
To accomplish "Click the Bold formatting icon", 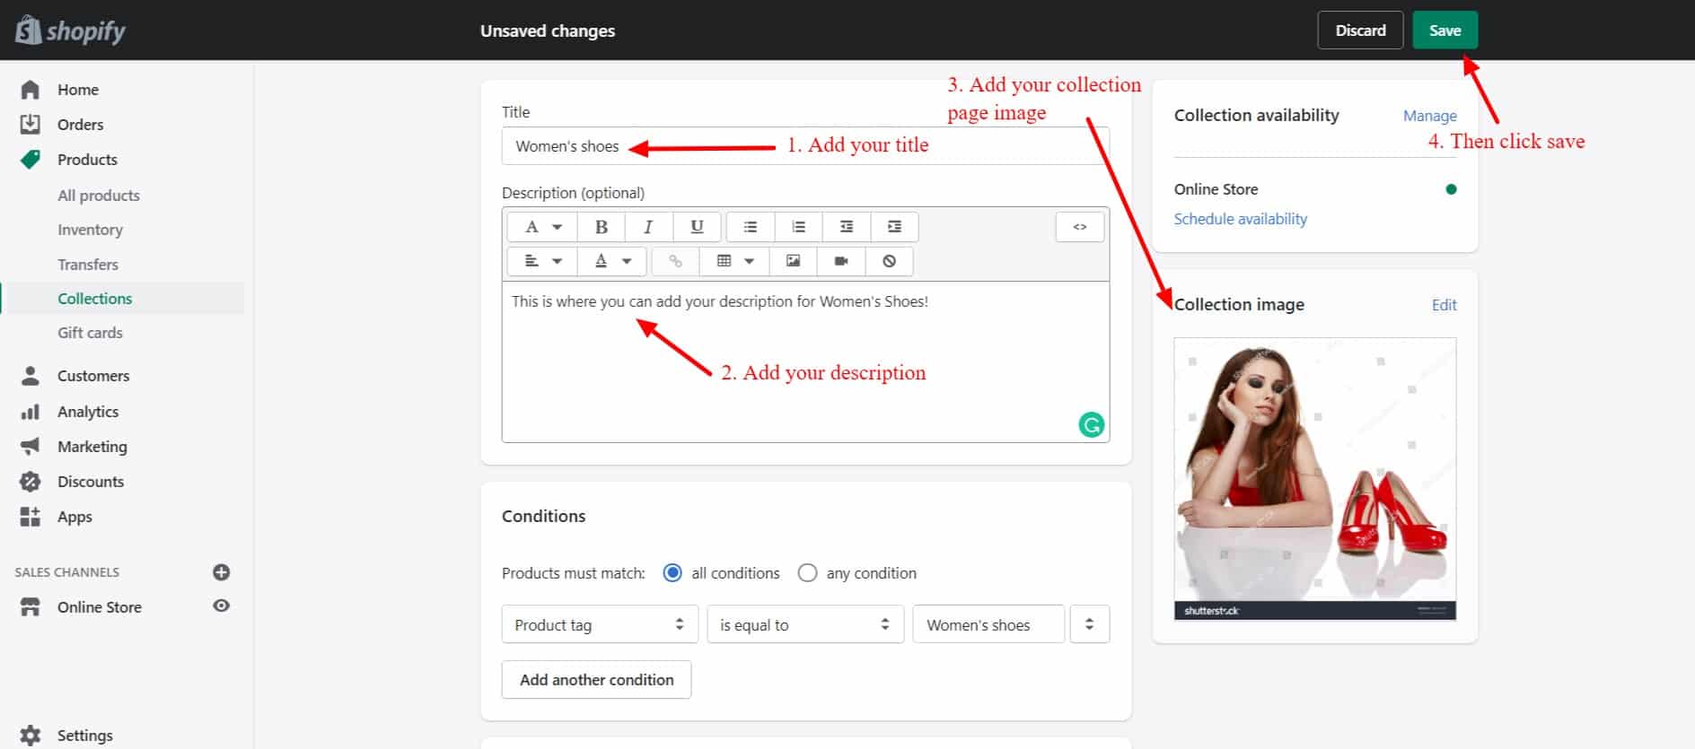I will [x=602, y=227].
